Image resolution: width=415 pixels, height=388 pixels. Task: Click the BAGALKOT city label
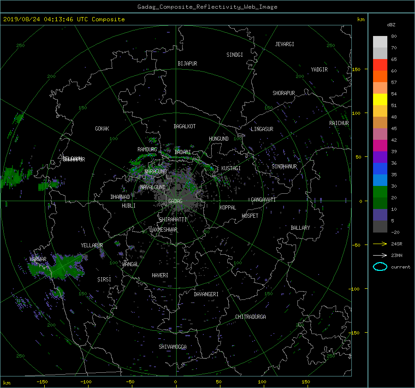(x=184, y=126)
